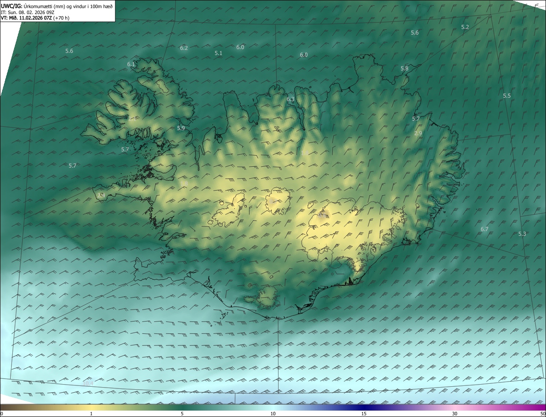Click the 10.4 value label on map
546x417 pixels.
tap(88, 383)
